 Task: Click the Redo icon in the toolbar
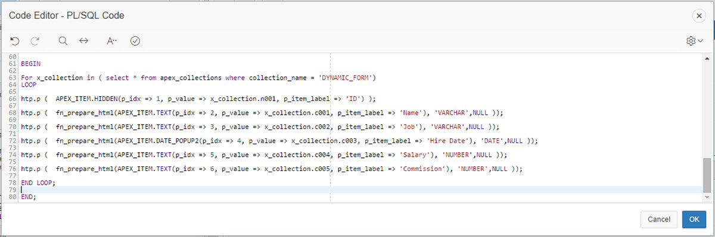point(35,40)
